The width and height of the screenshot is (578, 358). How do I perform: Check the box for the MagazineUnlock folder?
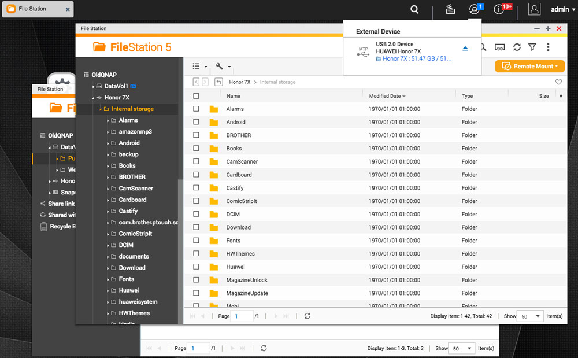tap(196, 280)
